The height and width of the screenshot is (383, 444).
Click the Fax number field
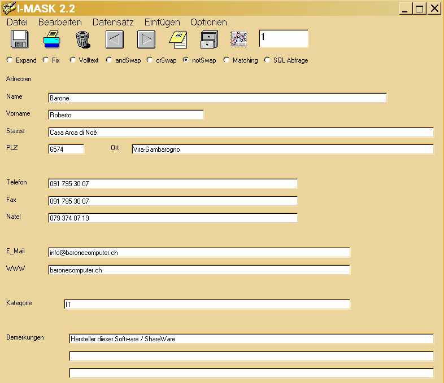(x=173, y=201)
